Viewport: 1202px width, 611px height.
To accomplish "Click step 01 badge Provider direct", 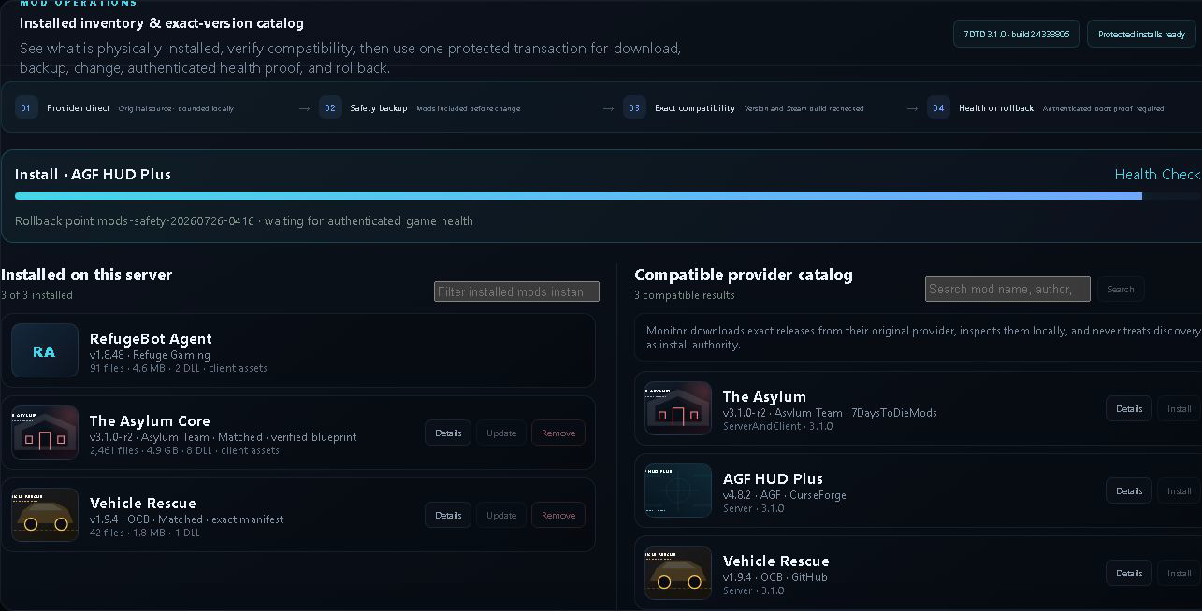I will 26,107.
